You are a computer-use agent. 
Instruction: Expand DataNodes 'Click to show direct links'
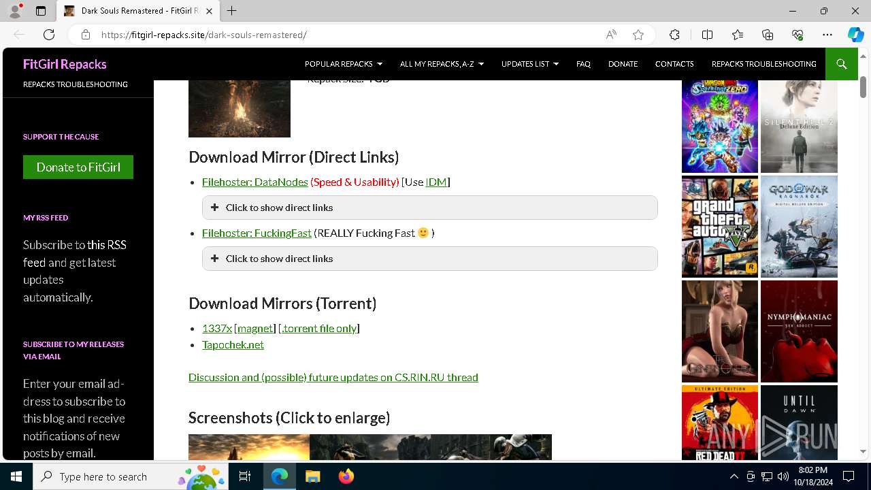(430, 208)
